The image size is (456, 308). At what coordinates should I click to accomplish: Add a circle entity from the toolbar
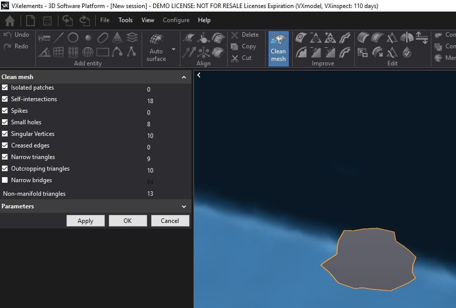73,37
